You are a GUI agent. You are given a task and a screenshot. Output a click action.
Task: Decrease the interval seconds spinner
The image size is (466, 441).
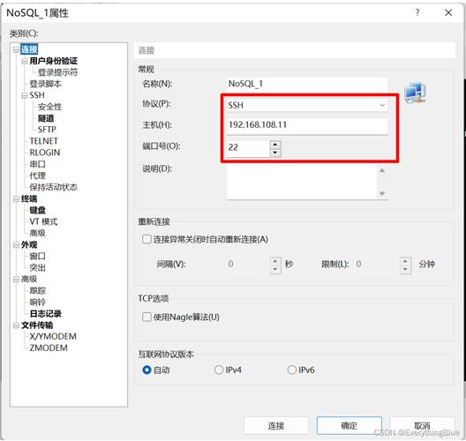(275, 269)
